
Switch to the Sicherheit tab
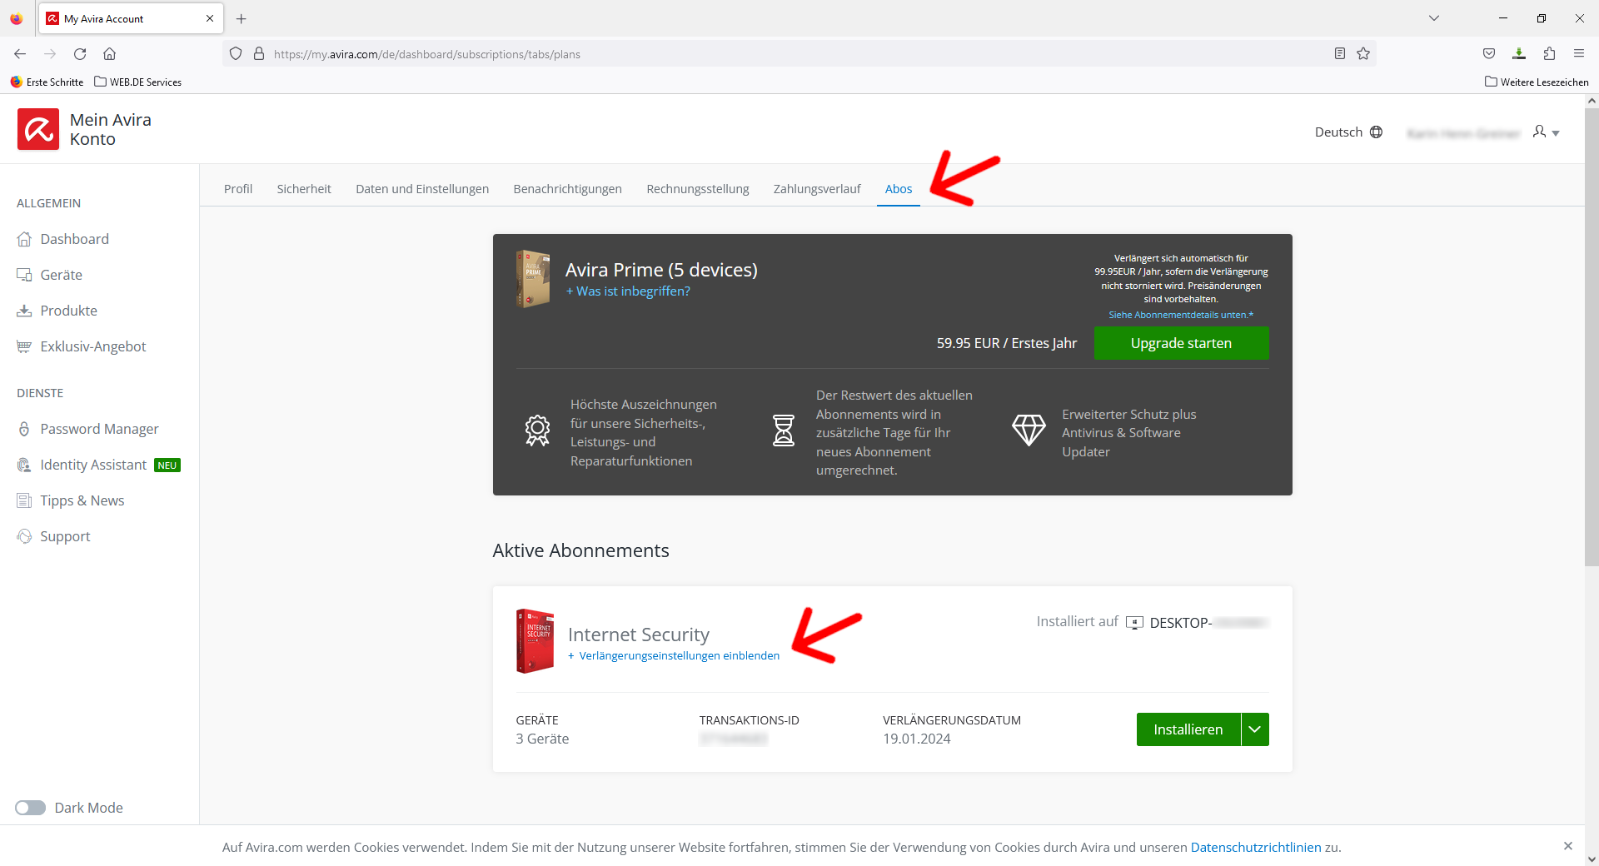pos(304,189)
